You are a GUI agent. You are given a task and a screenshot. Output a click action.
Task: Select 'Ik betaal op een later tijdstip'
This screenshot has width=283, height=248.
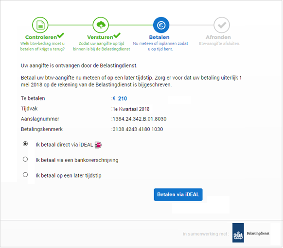[x=25, y=175]
